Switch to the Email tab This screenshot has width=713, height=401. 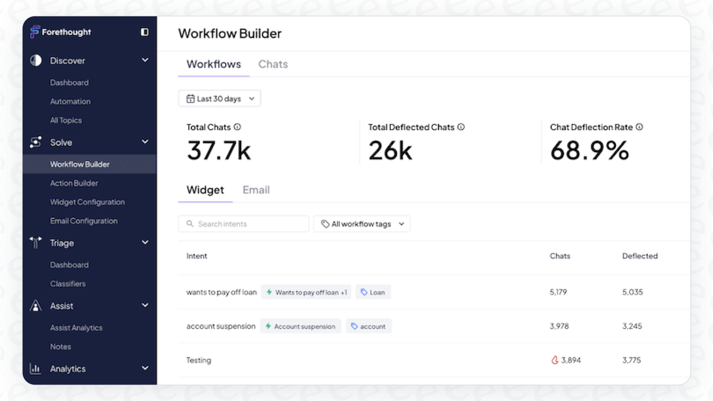click(x=256, y=190)
